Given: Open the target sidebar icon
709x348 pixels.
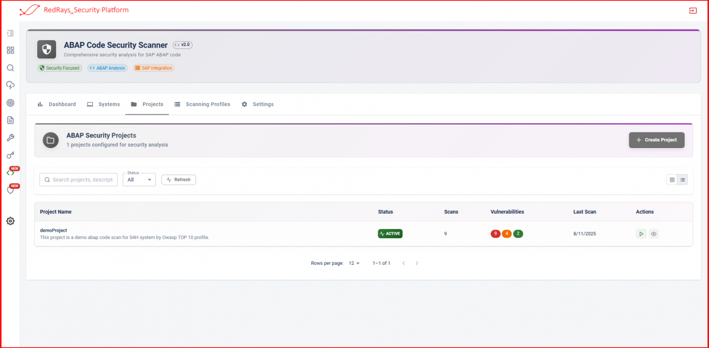Looking at the screenshot, I should [10, 103].
